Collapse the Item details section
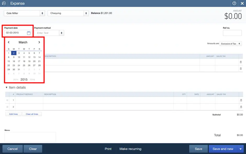 tap(7, 87)
